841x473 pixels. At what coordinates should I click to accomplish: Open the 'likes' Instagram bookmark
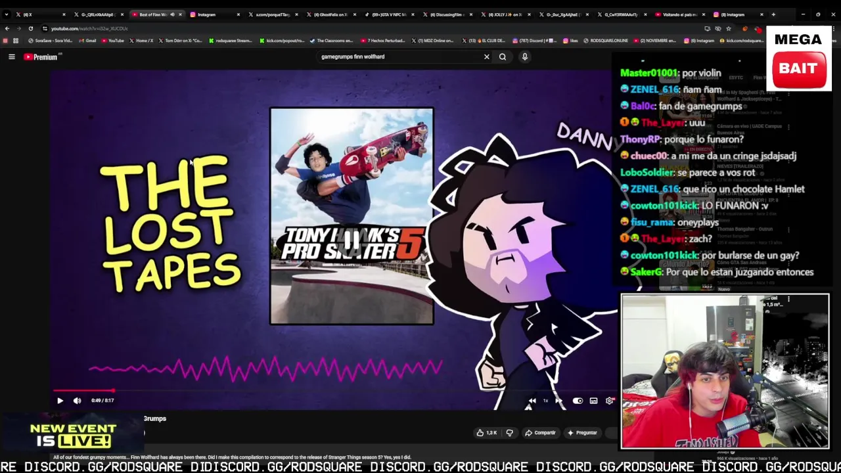pyautogui.click(x=570, y=41)
